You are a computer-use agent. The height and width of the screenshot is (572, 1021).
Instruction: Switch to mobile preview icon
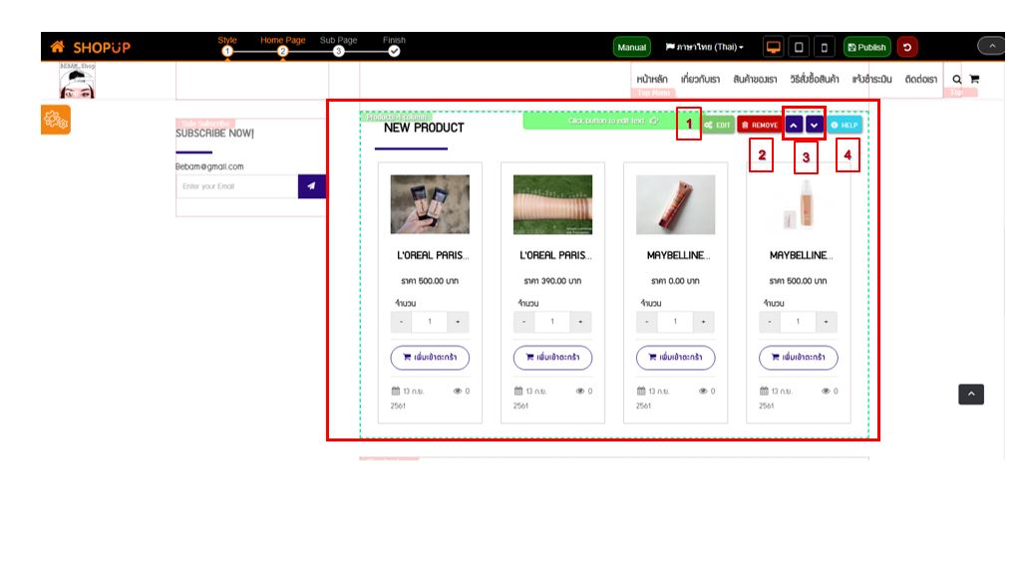pyautogui.click(x=825, y=47)
